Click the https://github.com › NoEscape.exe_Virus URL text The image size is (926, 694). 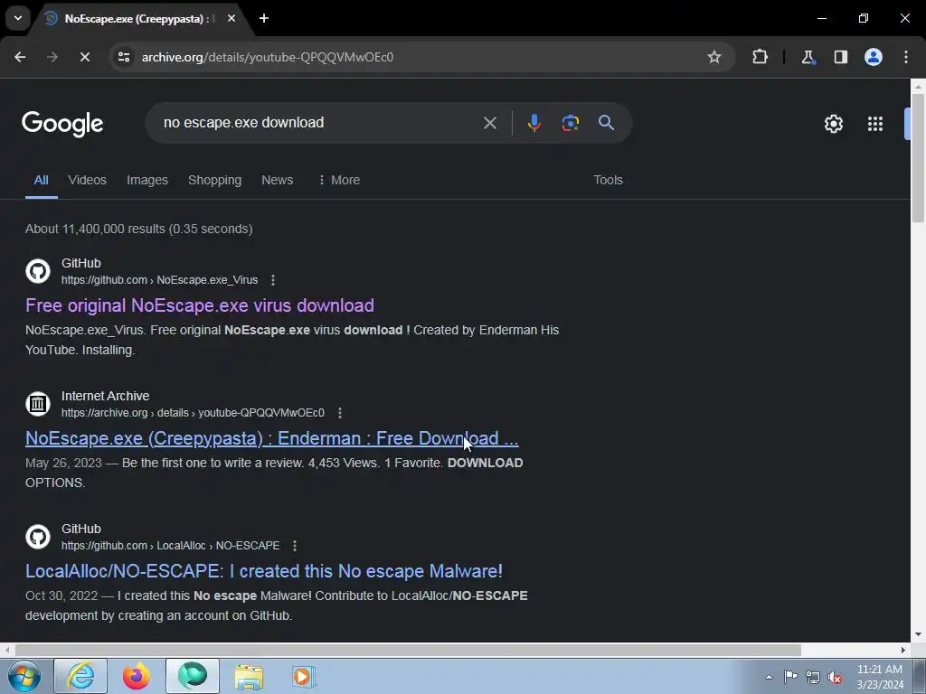[159, 280]
